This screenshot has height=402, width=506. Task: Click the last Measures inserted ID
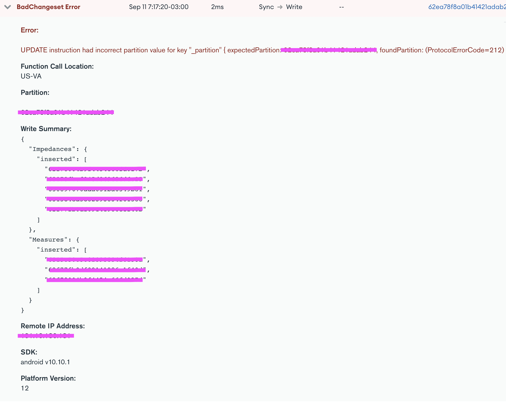tap(94, 280)
